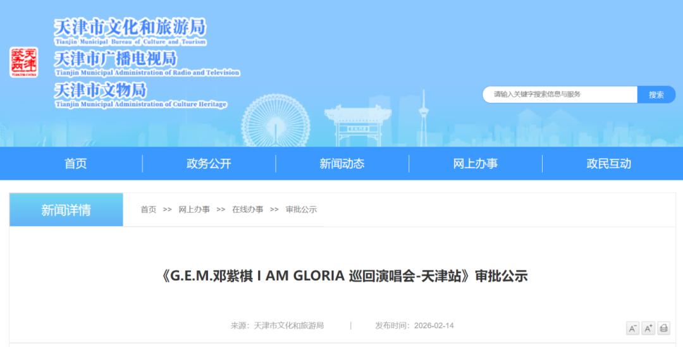Click the 首页 breadcrumb link

(x=148, y=209)
